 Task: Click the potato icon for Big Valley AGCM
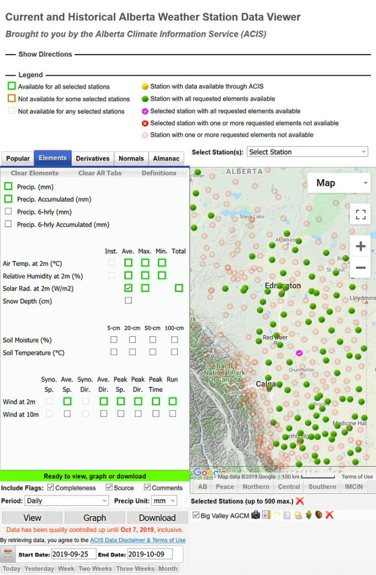(x=319, y=515)
